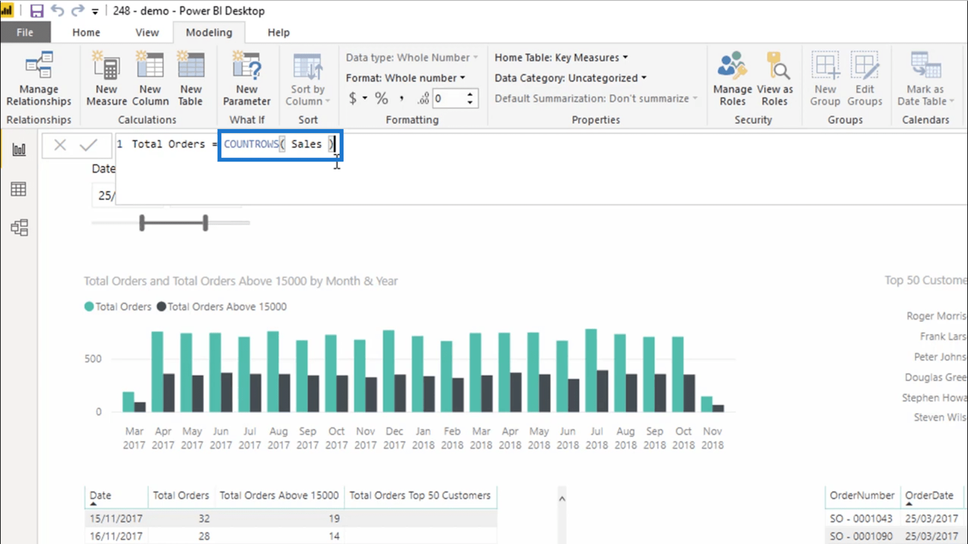Screen dimensions: 968x544
Task: Create a New Table
Action: (191, 79)
